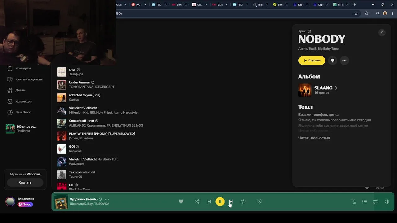Open the SLAANG album cover
Image resolution: width=397 pixels, height=223 pixels.
[305, 90]
